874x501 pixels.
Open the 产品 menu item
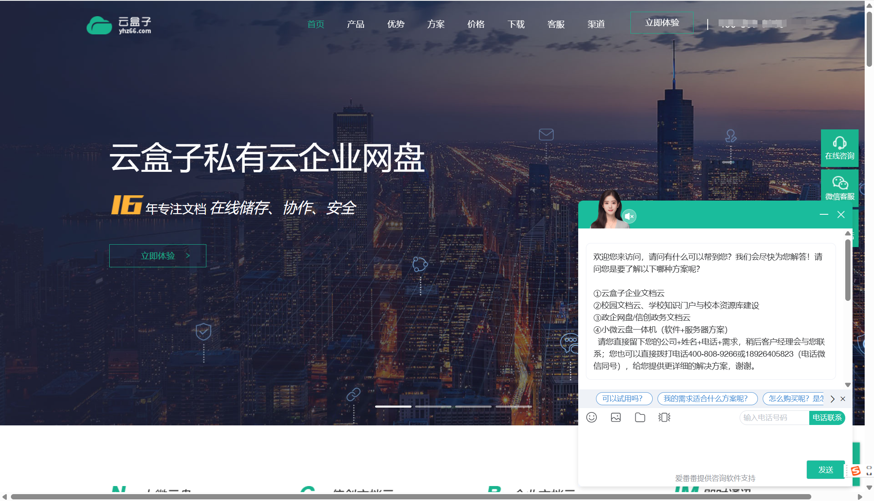point(355,24)
